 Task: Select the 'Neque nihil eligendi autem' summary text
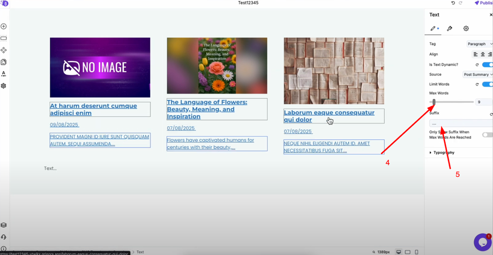tap(334, 147)
